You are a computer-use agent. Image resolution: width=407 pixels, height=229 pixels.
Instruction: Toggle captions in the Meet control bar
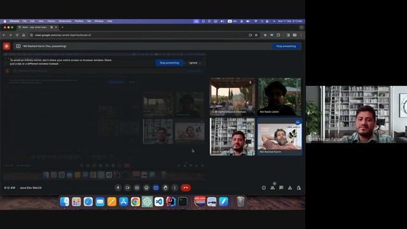click(x=137, y=188)
